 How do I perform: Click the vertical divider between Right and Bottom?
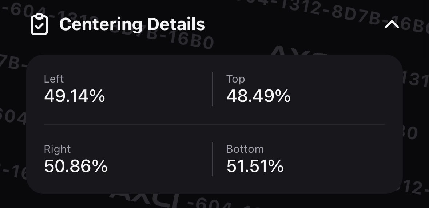[x=212, y=159]
